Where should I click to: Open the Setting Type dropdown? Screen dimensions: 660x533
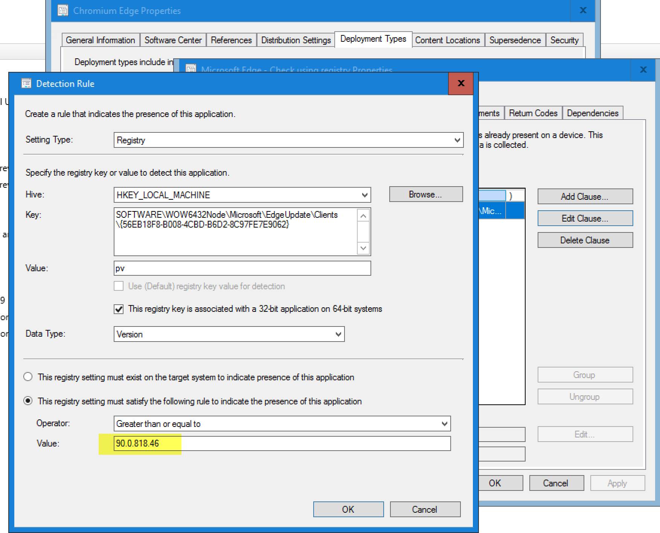288,140
